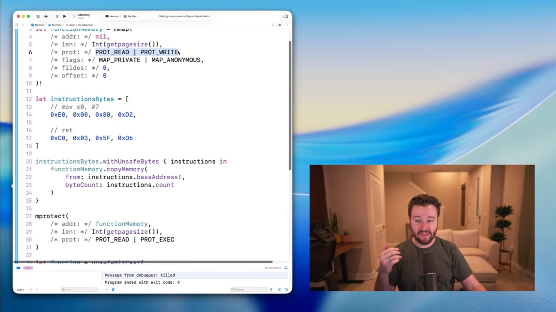Click mprotect on line 27
The image size is (556, 312).
[x=50, y=216]
